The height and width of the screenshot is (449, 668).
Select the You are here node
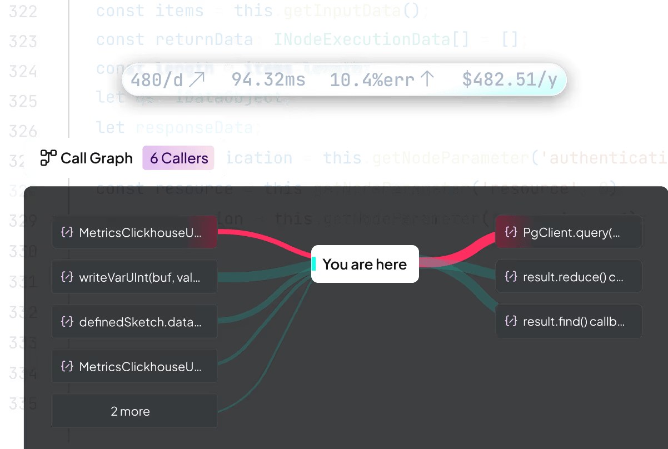tap(365, 264)
